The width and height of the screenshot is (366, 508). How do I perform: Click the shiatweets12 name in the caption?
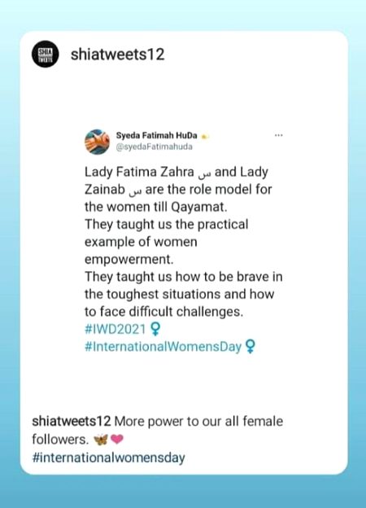[72, 421]
